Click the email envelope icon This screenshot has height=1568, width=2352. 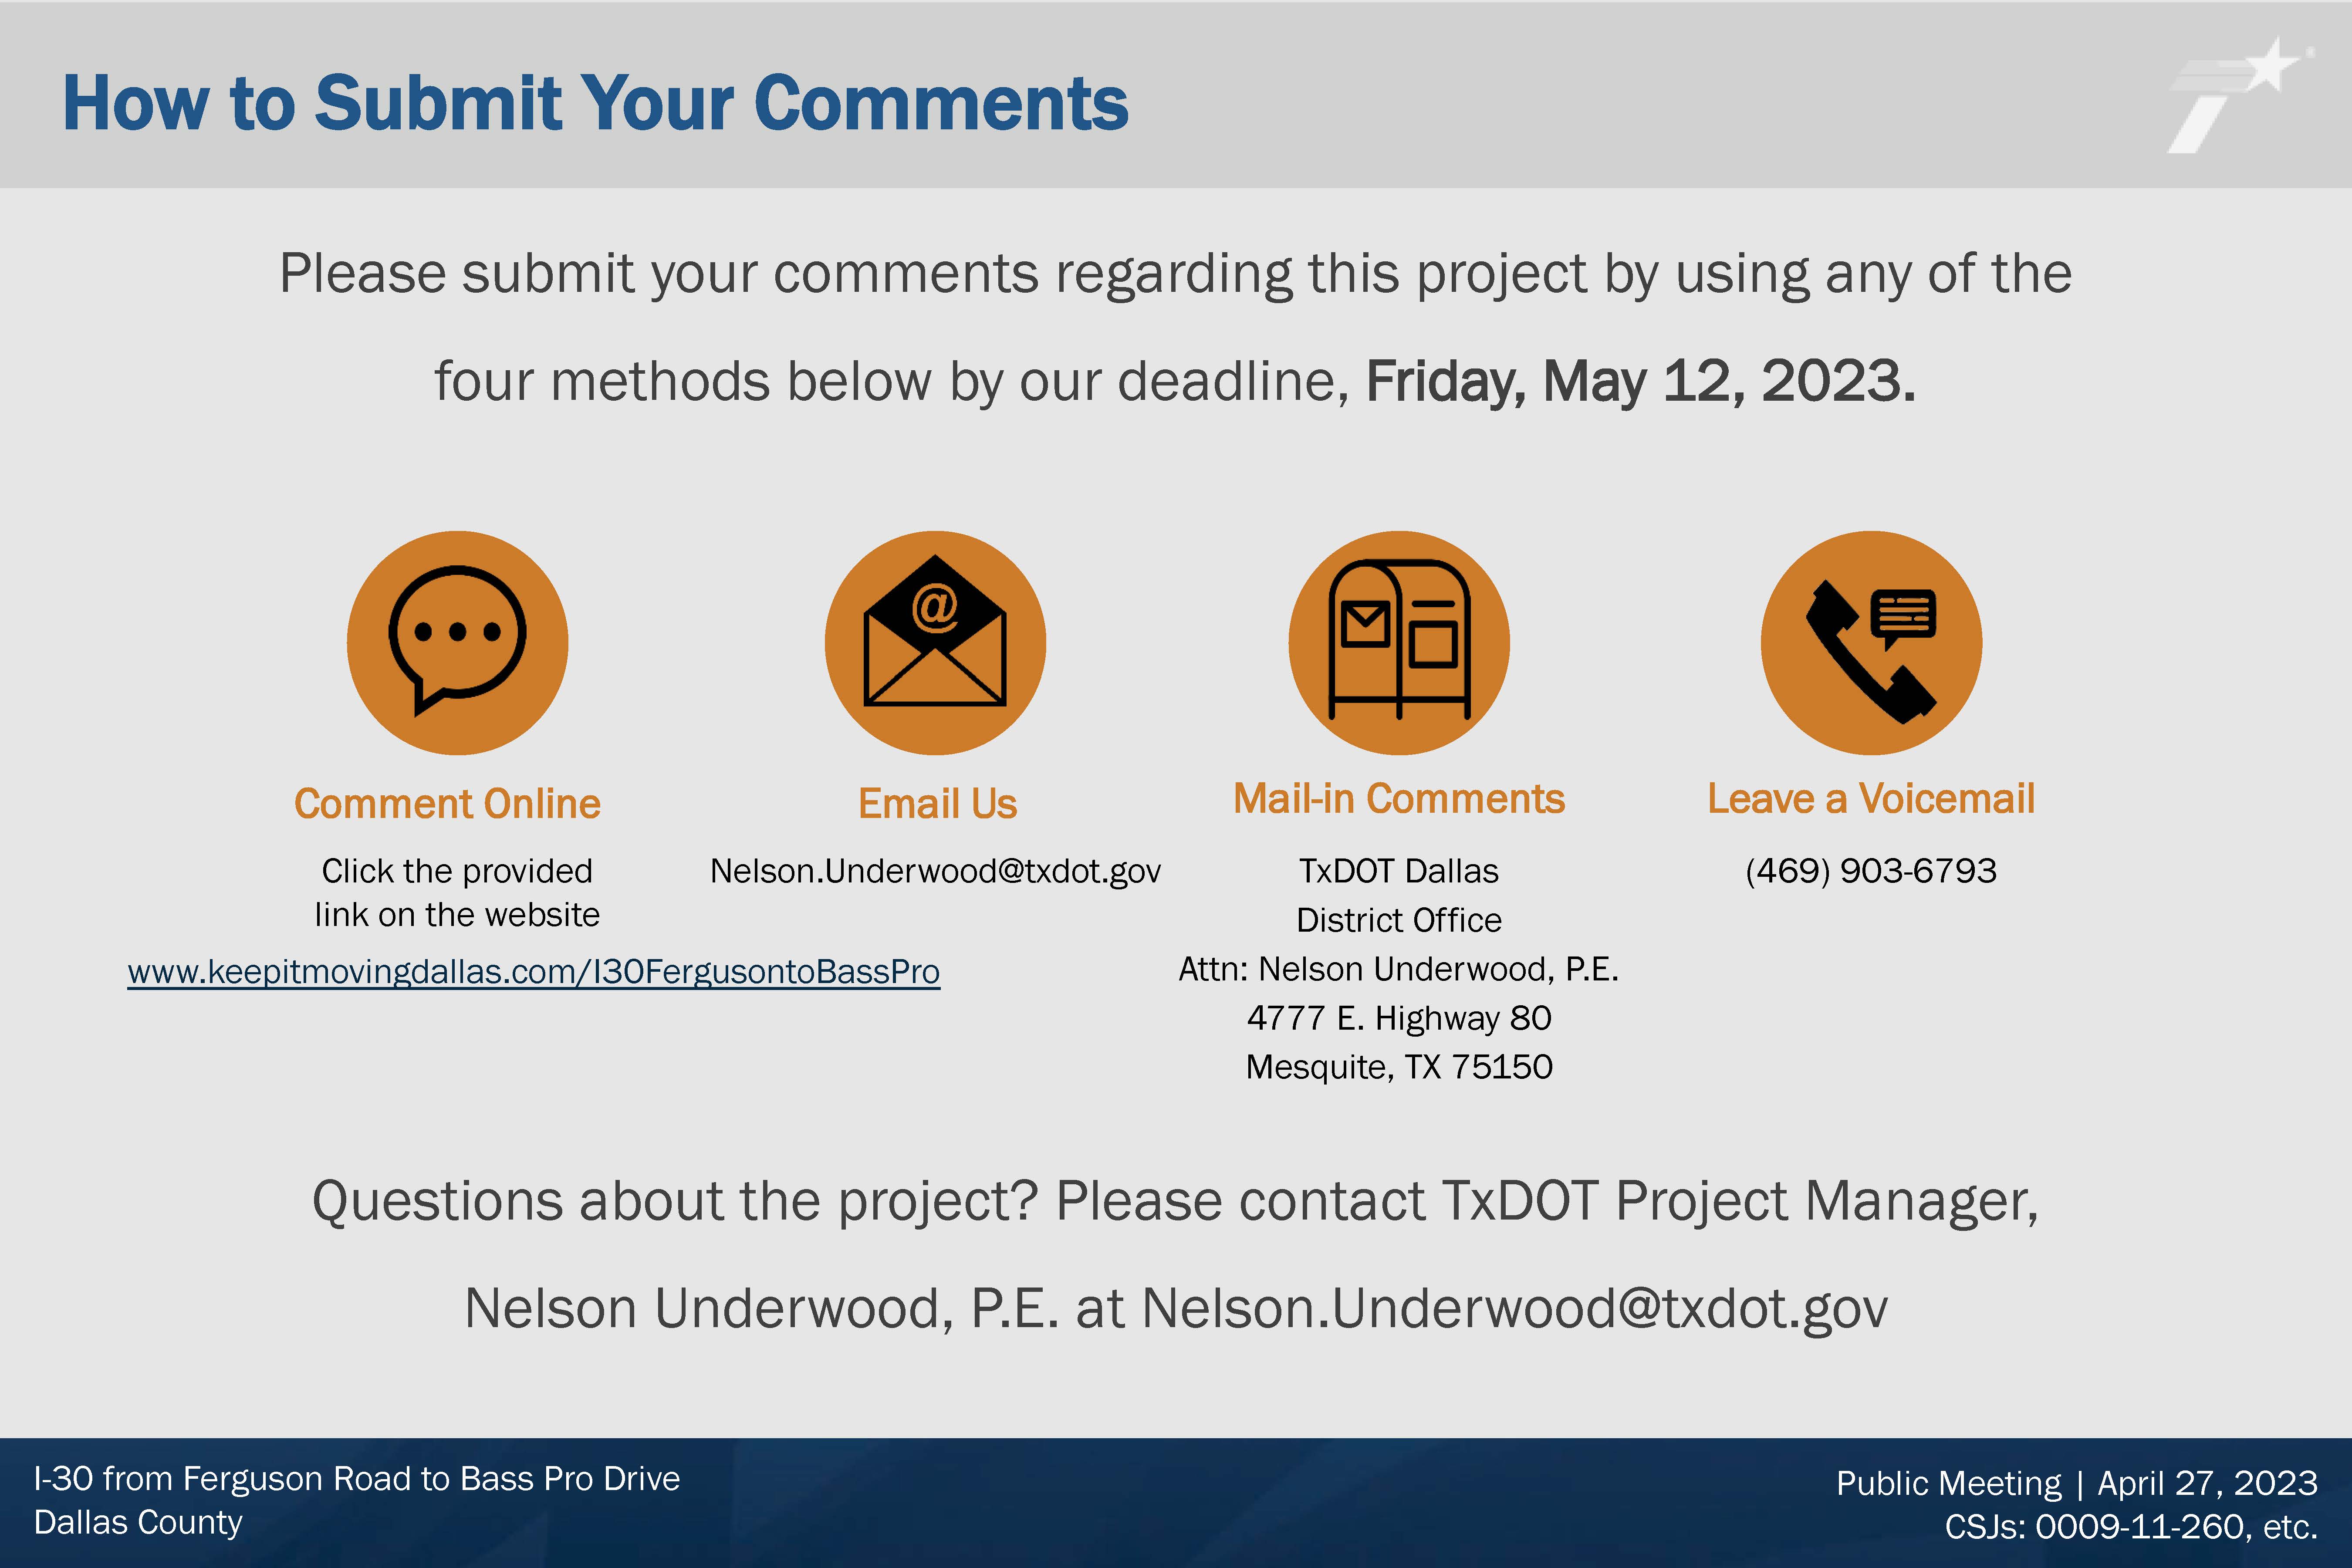click(x=935, y=642)
